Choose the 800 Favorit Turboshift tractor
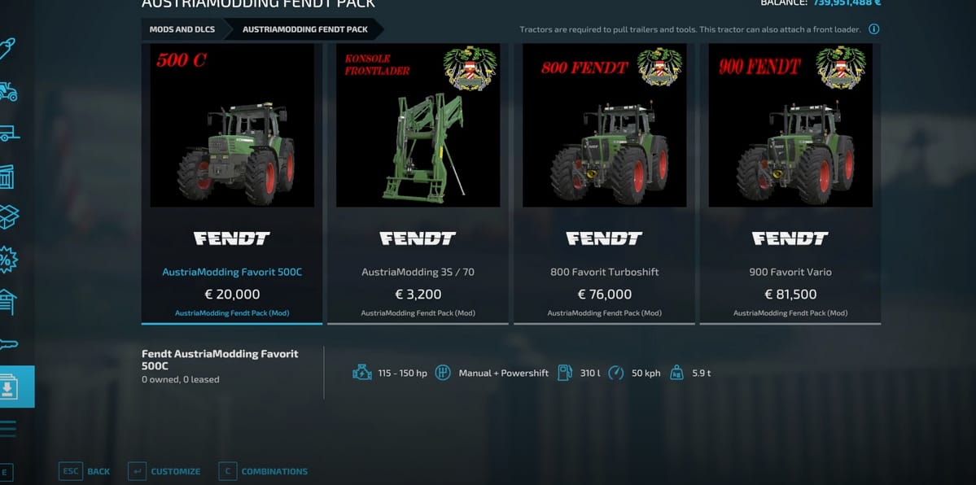 pos(604,184)
